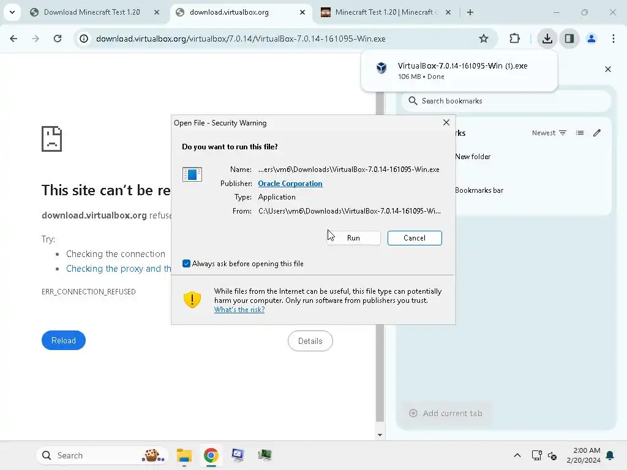Click the Details button on error page
The width and height of the screenshot is (627, 470).
click(x=310, y=341)
